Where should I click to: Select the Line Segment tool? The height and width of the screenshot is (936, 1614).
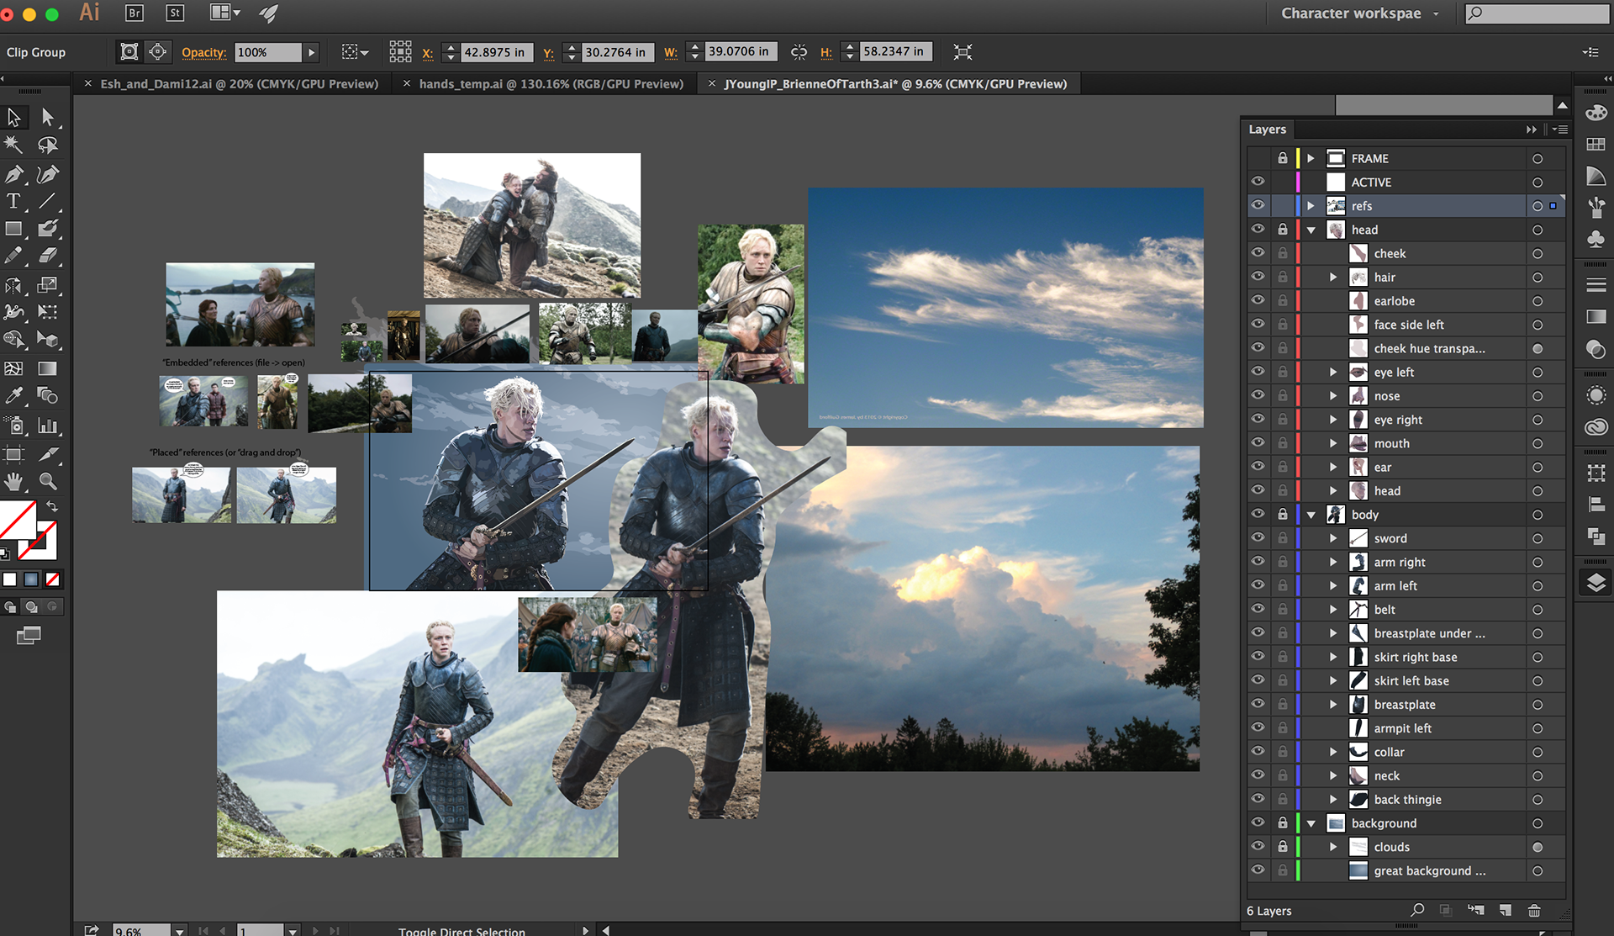[x=48, y=201]
